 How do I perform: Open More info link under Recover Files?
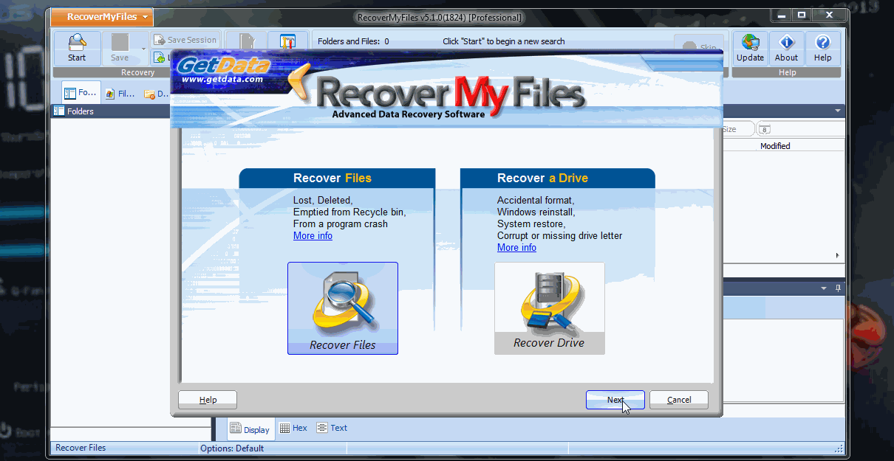[313, 236]
